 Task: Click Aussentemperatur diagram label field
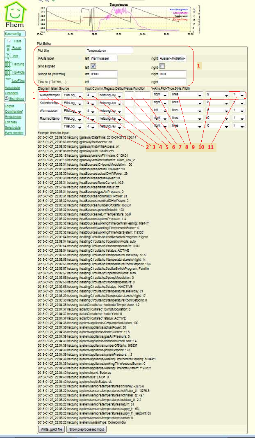(x=50, y=95)
